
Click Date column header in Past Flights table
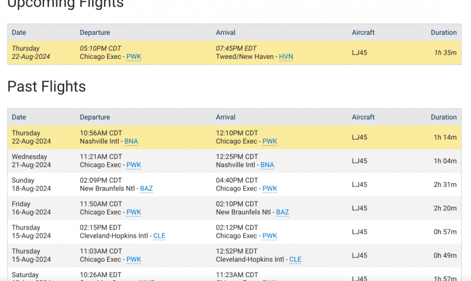pyautogui.click(x=19, y=117)
